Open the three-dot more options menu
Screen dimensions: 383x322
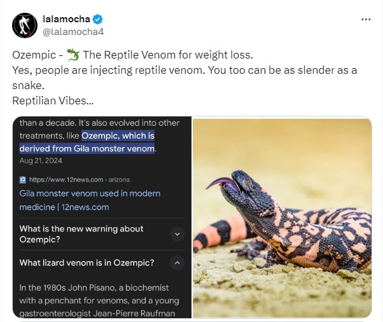(366, 19)
